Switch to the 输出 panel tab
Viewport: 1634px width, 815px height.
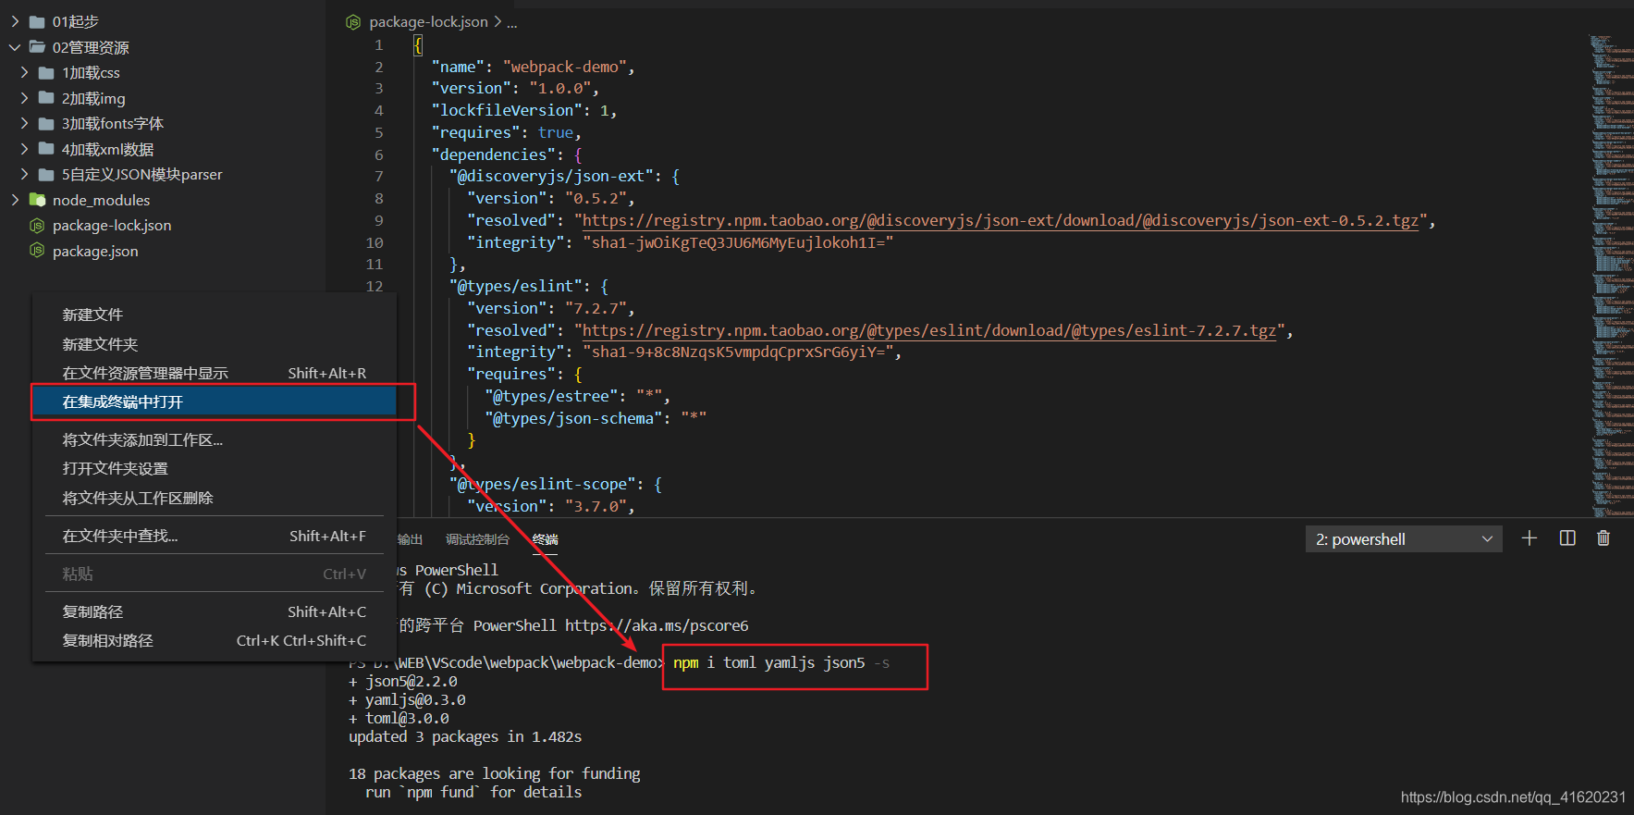(411, 539)
